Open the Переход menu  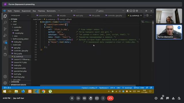[x=41, y=11]
